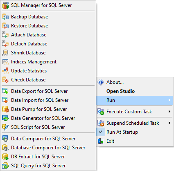Click the SQL Query for SQL Server icon

[5, 166]
